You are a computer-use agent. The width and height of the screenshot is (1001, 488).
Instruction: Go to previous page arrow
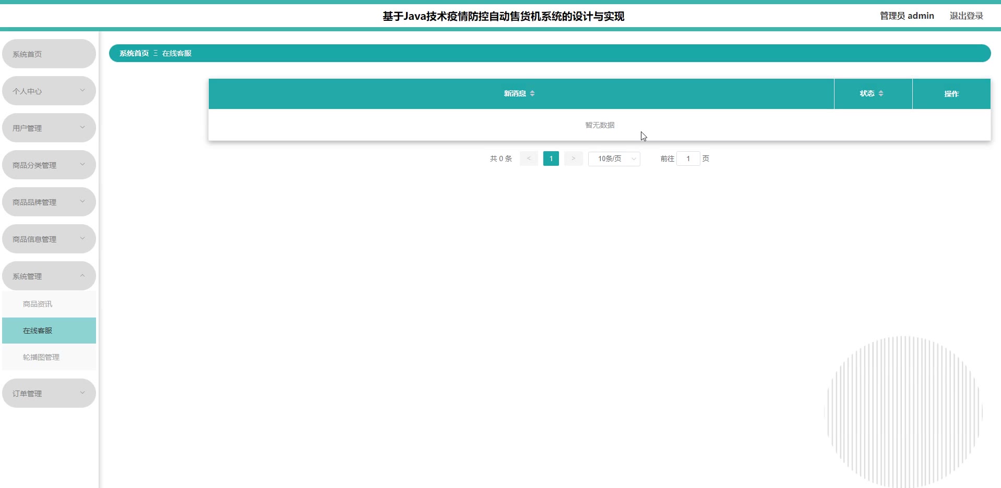coord(529,158)
